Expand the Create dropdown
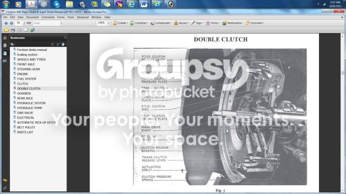The height and width of the screenshot is (194, 346). point(121,23)
